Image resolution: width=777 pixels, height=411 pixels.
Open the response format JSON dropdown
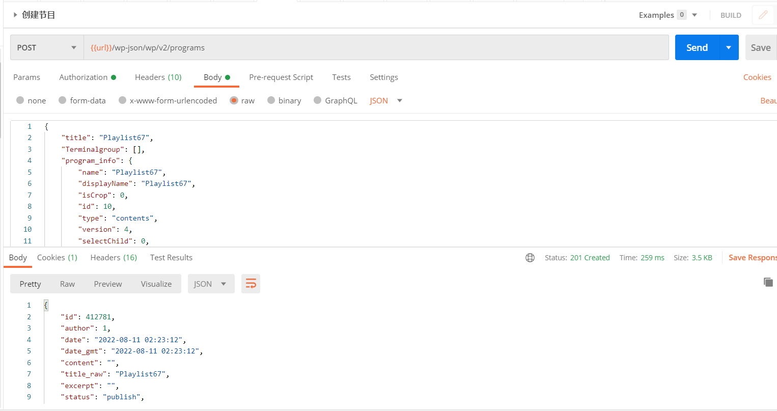[210, 284]
